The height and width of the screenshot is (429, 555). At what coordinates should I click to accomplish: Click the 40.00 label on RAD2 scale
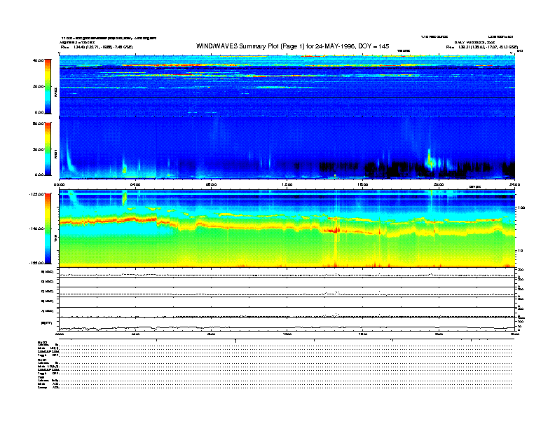(39, 60)
